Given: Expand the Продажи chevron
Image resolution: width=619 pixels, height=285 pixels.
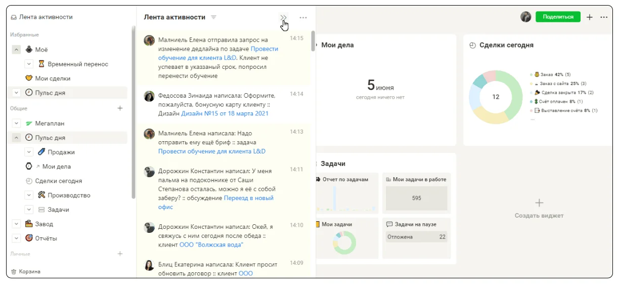Looking at the screenshot, I should pos(29,152).
